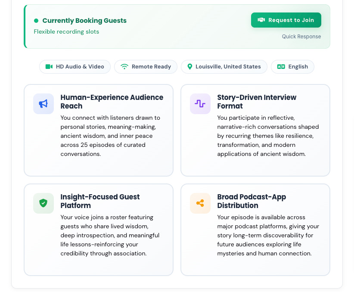Click the green shield checkmark icon
Image resolution: width=354 pixels, height=292 pixels.
(43, 203)
